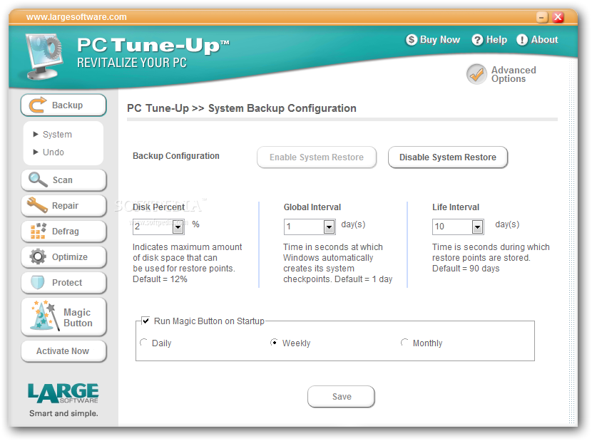This screenshot has width=592, height=441.
Task: Click the Repair wrench icon
Action: [x=37, y=205]
